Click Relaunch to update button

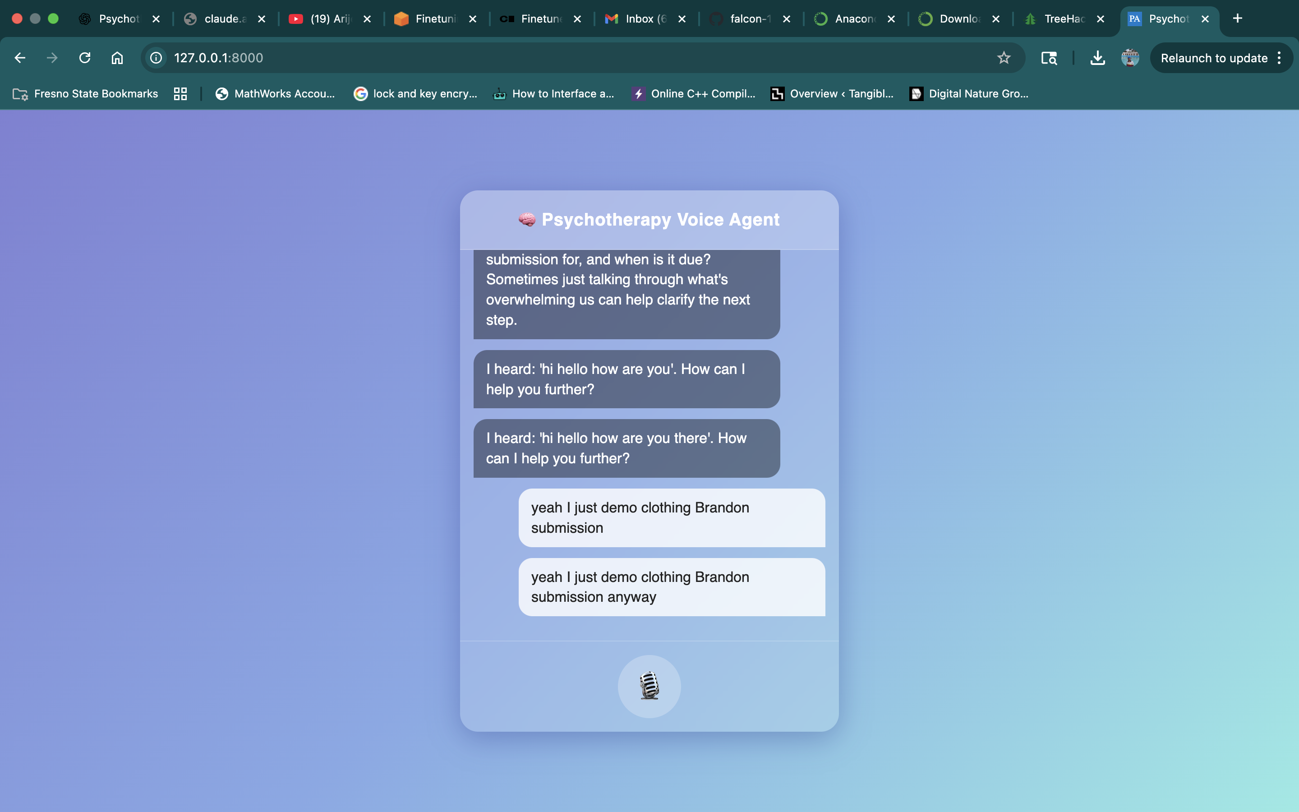1213,57
